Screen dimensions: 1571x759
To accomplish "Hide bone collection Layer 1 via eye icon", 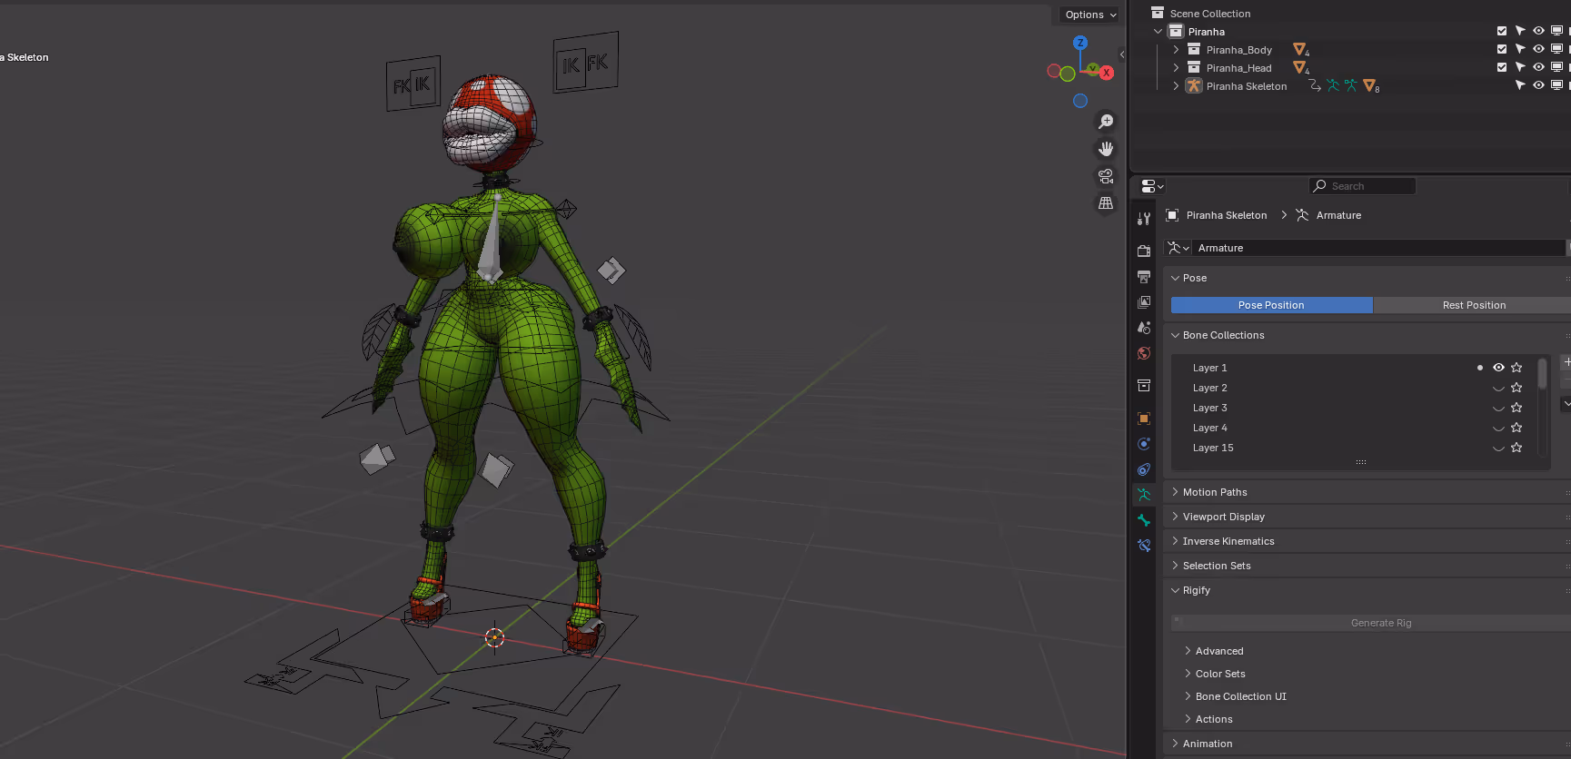I will [1498, 368].
